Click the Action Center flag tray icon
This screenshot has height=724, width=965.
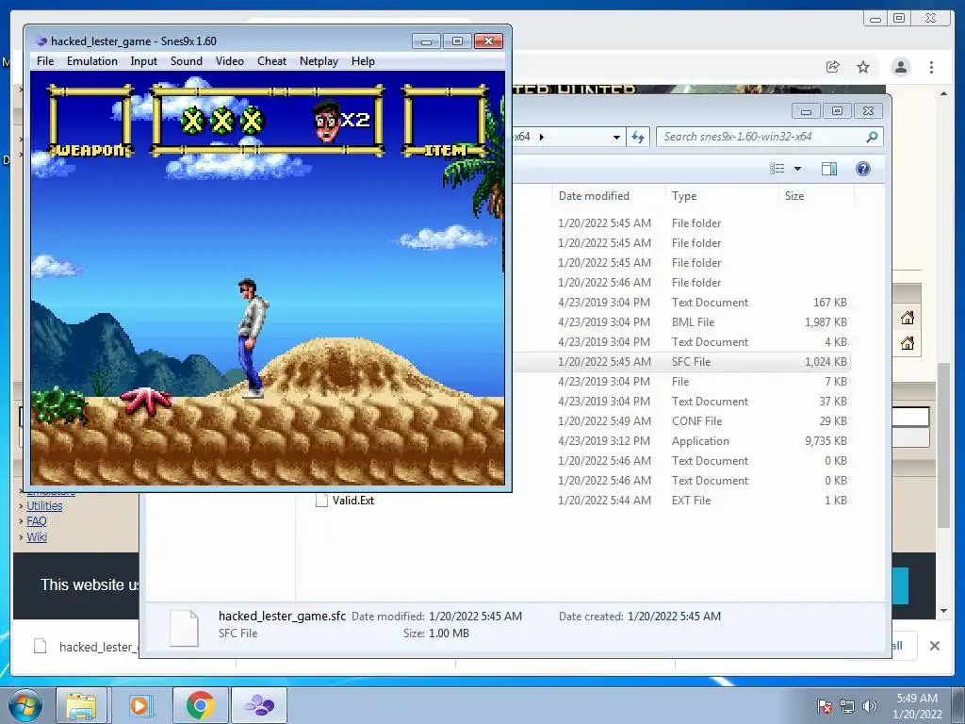[x=825, y=706]
